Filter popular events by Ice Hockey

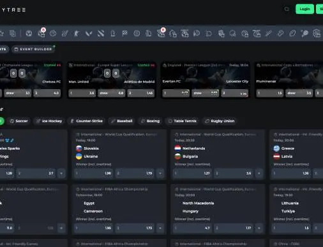click(x=49, y=121)
